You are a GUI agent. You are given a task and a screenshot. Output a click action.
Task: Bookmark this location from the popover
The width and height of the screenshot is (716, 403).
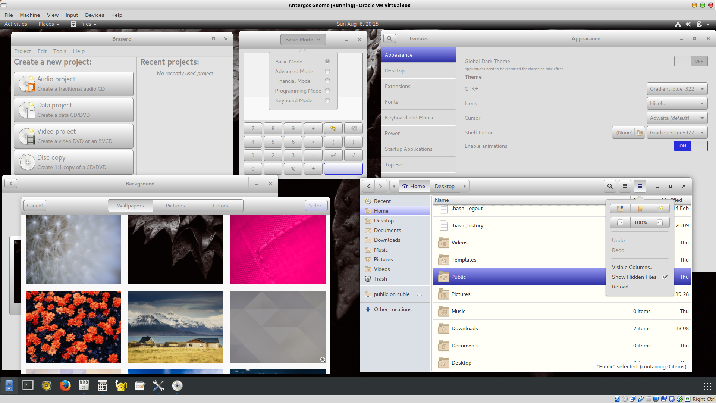640,209
